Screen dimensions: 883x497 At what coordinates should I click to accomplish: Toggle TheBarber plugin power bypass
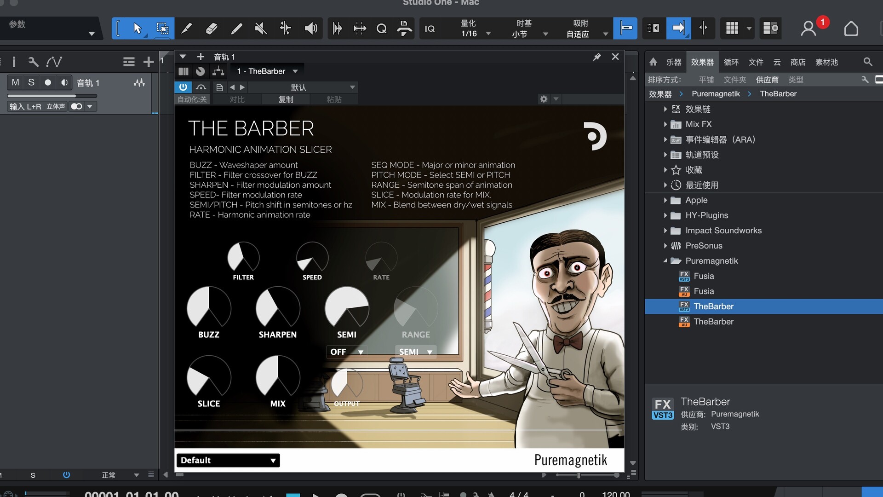pos(183,87)
